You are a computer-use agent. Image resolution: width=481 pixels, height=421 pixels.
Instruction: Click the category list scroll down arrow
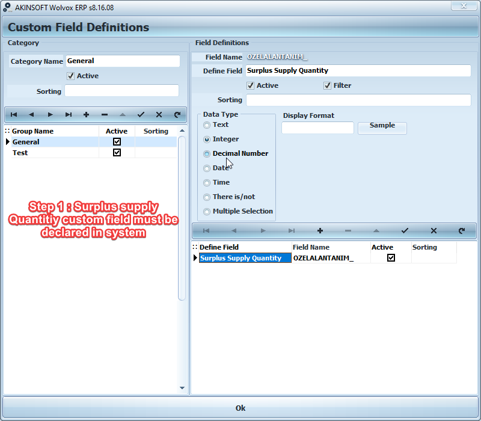[x=182, y=388]
